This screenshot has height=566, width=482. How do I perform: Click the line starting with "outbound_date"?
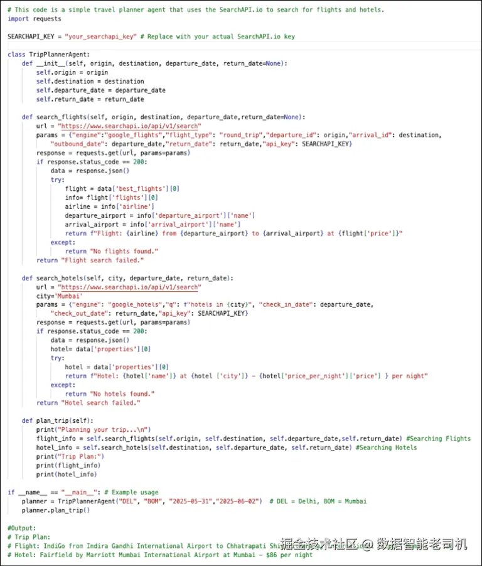[201, 144]
